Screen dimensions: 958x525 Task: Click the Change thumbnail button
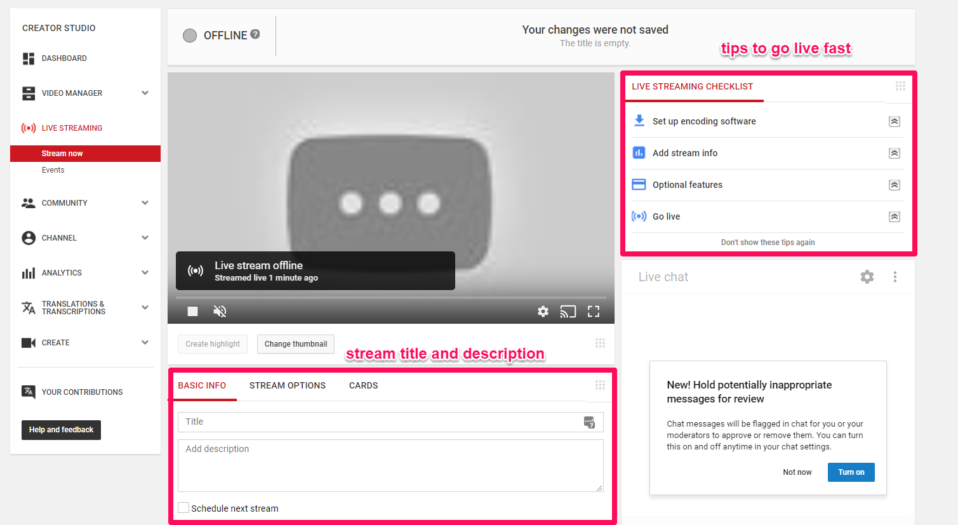(296, 344)
